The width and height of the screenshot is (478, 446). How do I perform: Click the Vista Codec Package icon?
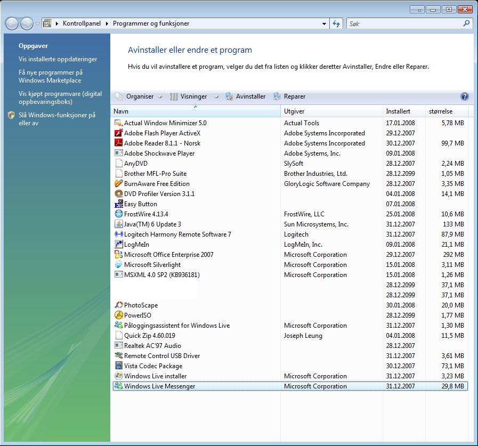click(x=118, y=366)
